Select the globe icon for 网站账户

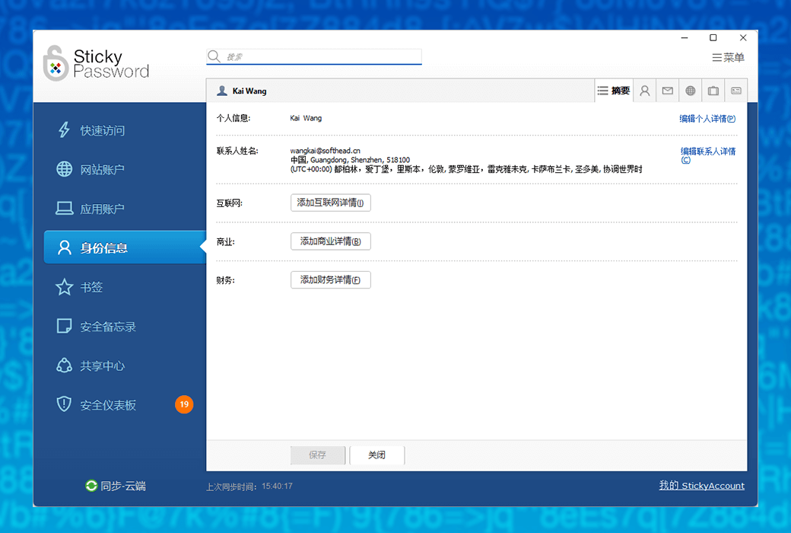click(x=64, y=169)
